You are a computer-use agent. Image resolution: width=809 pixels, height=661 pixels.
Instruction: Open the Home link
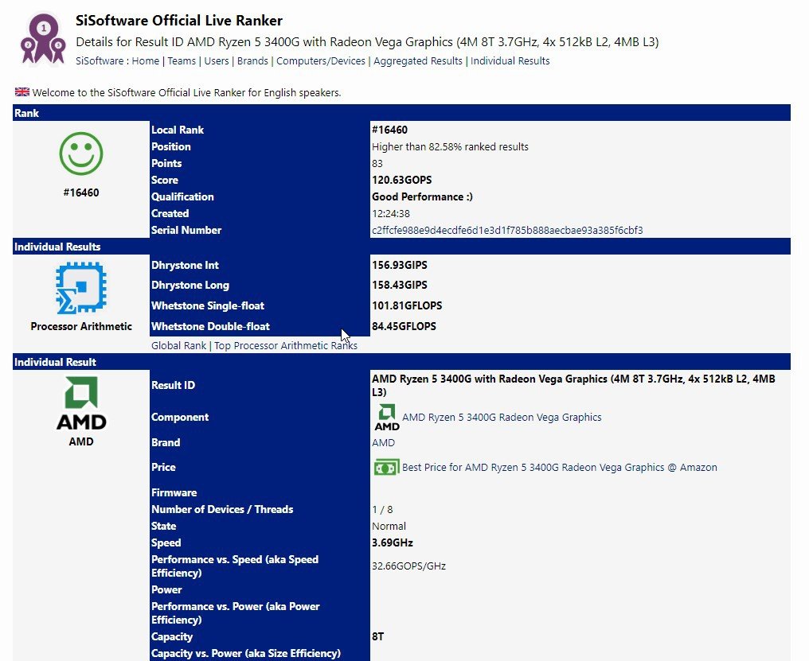[146, 60]
